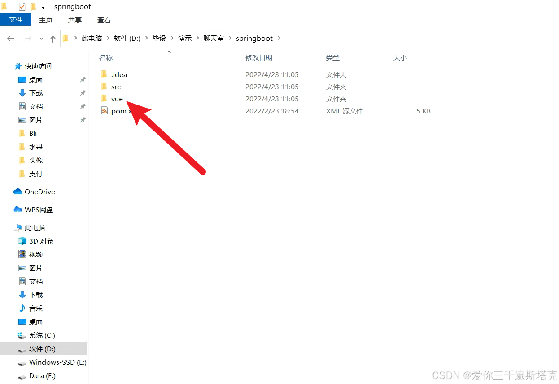Select the OneDrive cloud icon in sidebar

(x=17, y=192)
